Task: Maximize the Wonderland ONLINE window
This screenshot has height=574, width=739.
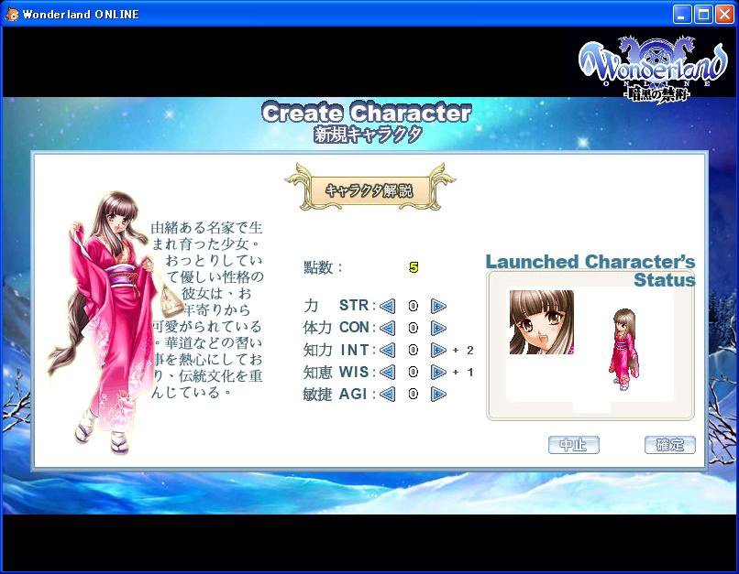Action: point(703,14)
